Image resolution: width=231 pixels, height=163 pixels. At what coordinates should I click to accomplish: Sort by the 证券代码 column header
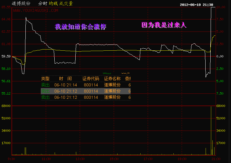click(91, 79)
